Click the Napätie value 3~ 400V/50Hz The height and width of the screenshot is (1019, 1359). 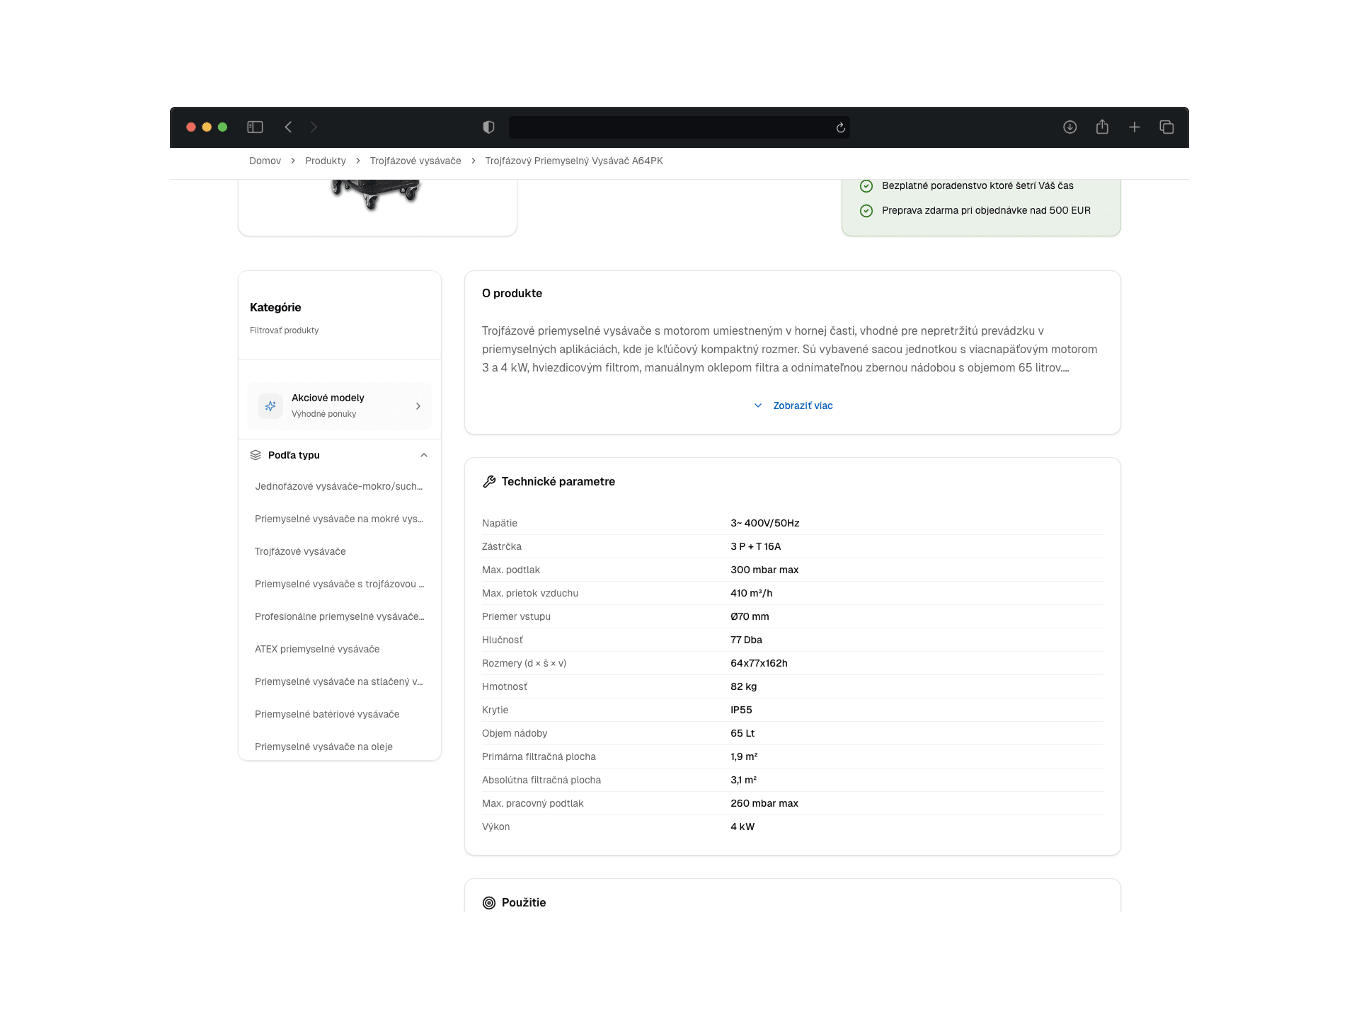coord(764,523)
